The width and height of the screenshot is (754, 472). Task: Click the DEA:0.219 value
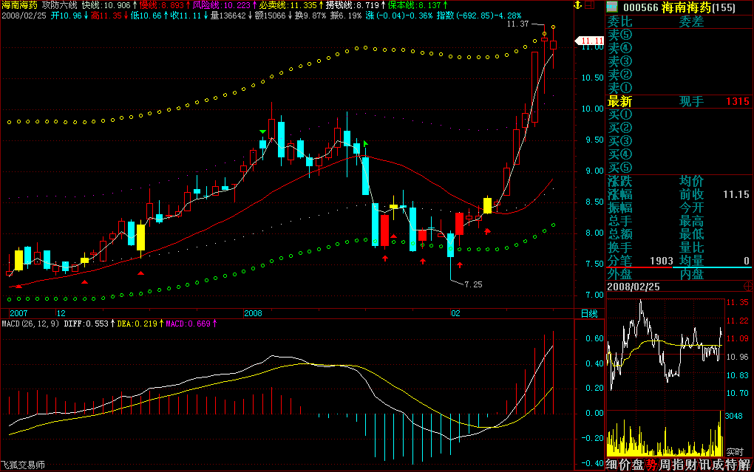tap(137, 324)
